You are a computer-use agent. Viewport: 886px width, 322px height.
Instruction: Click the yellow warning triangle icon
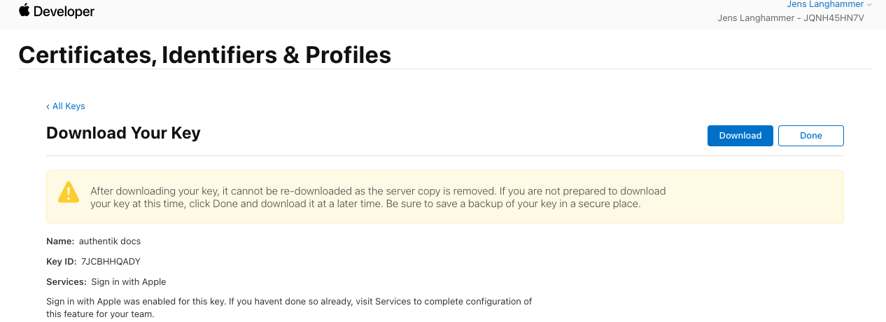point(68,192)
